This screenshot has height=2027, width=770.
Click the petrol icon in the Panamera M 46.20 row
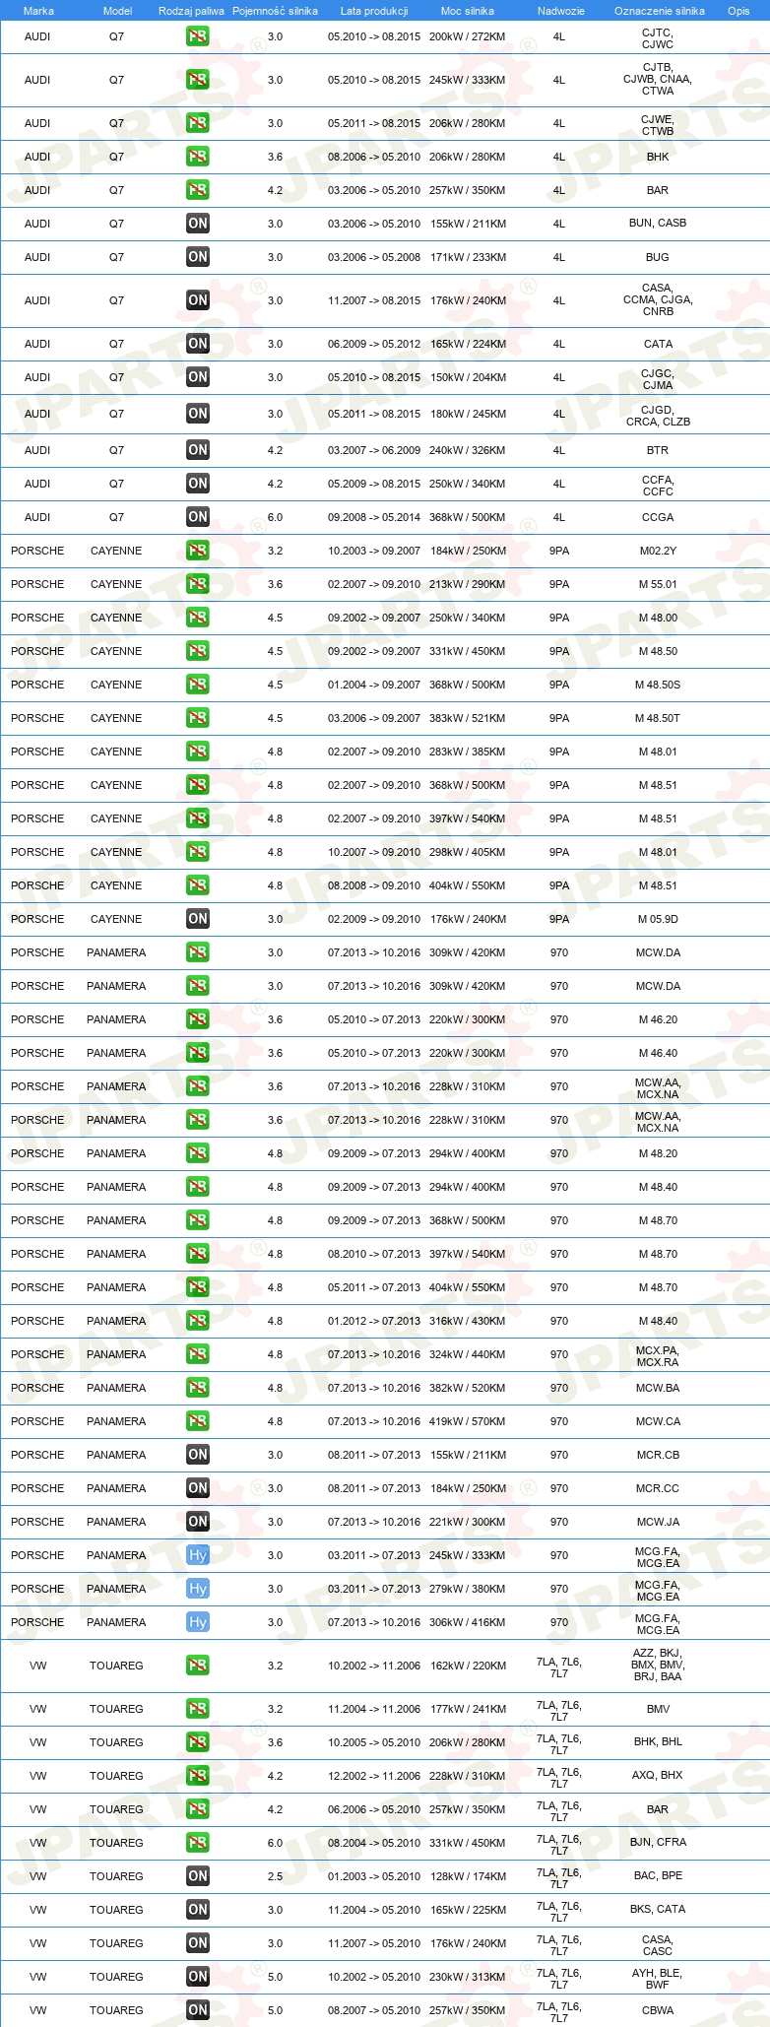[198, 1020]
